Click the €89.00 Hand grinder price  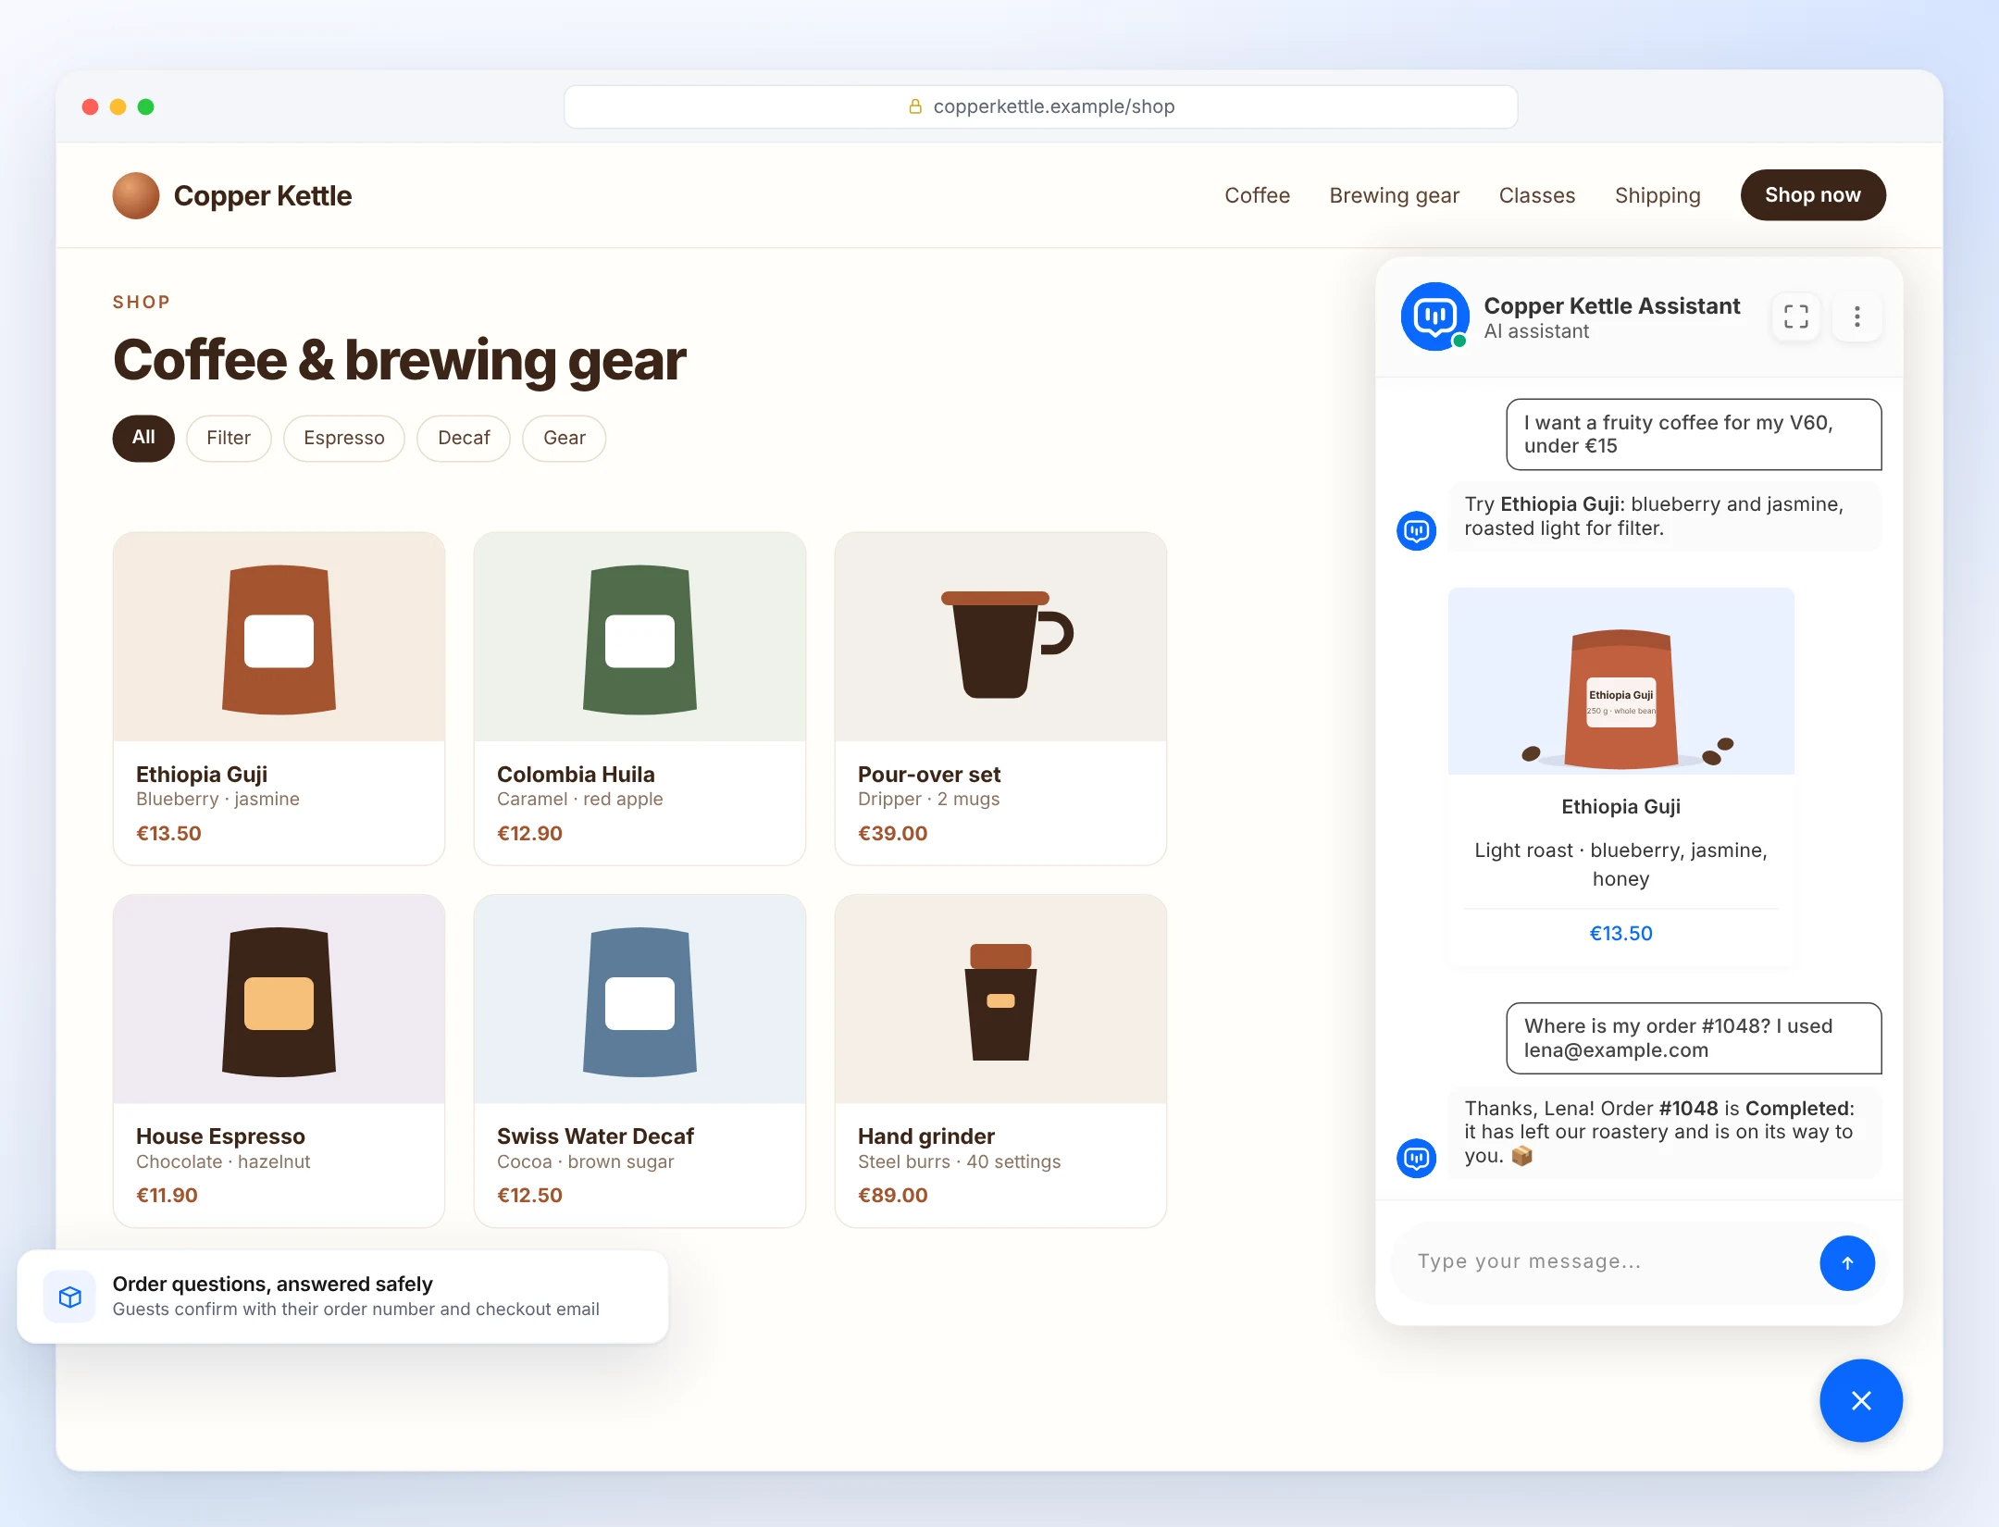892,1196
